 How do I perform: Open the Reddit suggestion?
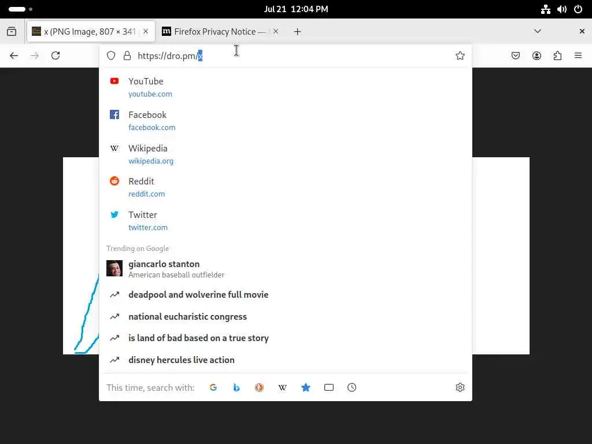pos(286,187)
